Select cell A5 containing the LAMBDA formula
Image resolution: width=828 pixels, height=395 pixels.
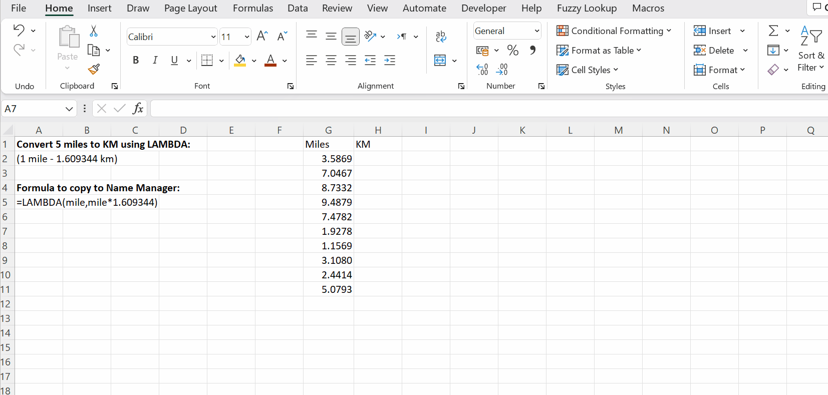click(x=39, y=202)
